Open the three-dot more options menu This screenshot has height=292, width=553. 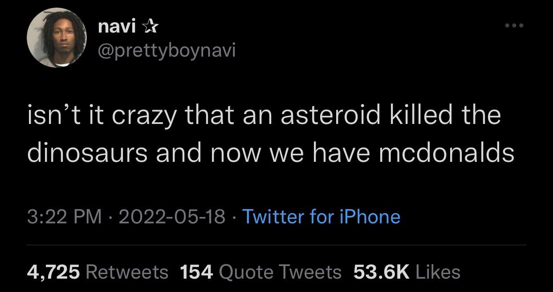[515, 25]
